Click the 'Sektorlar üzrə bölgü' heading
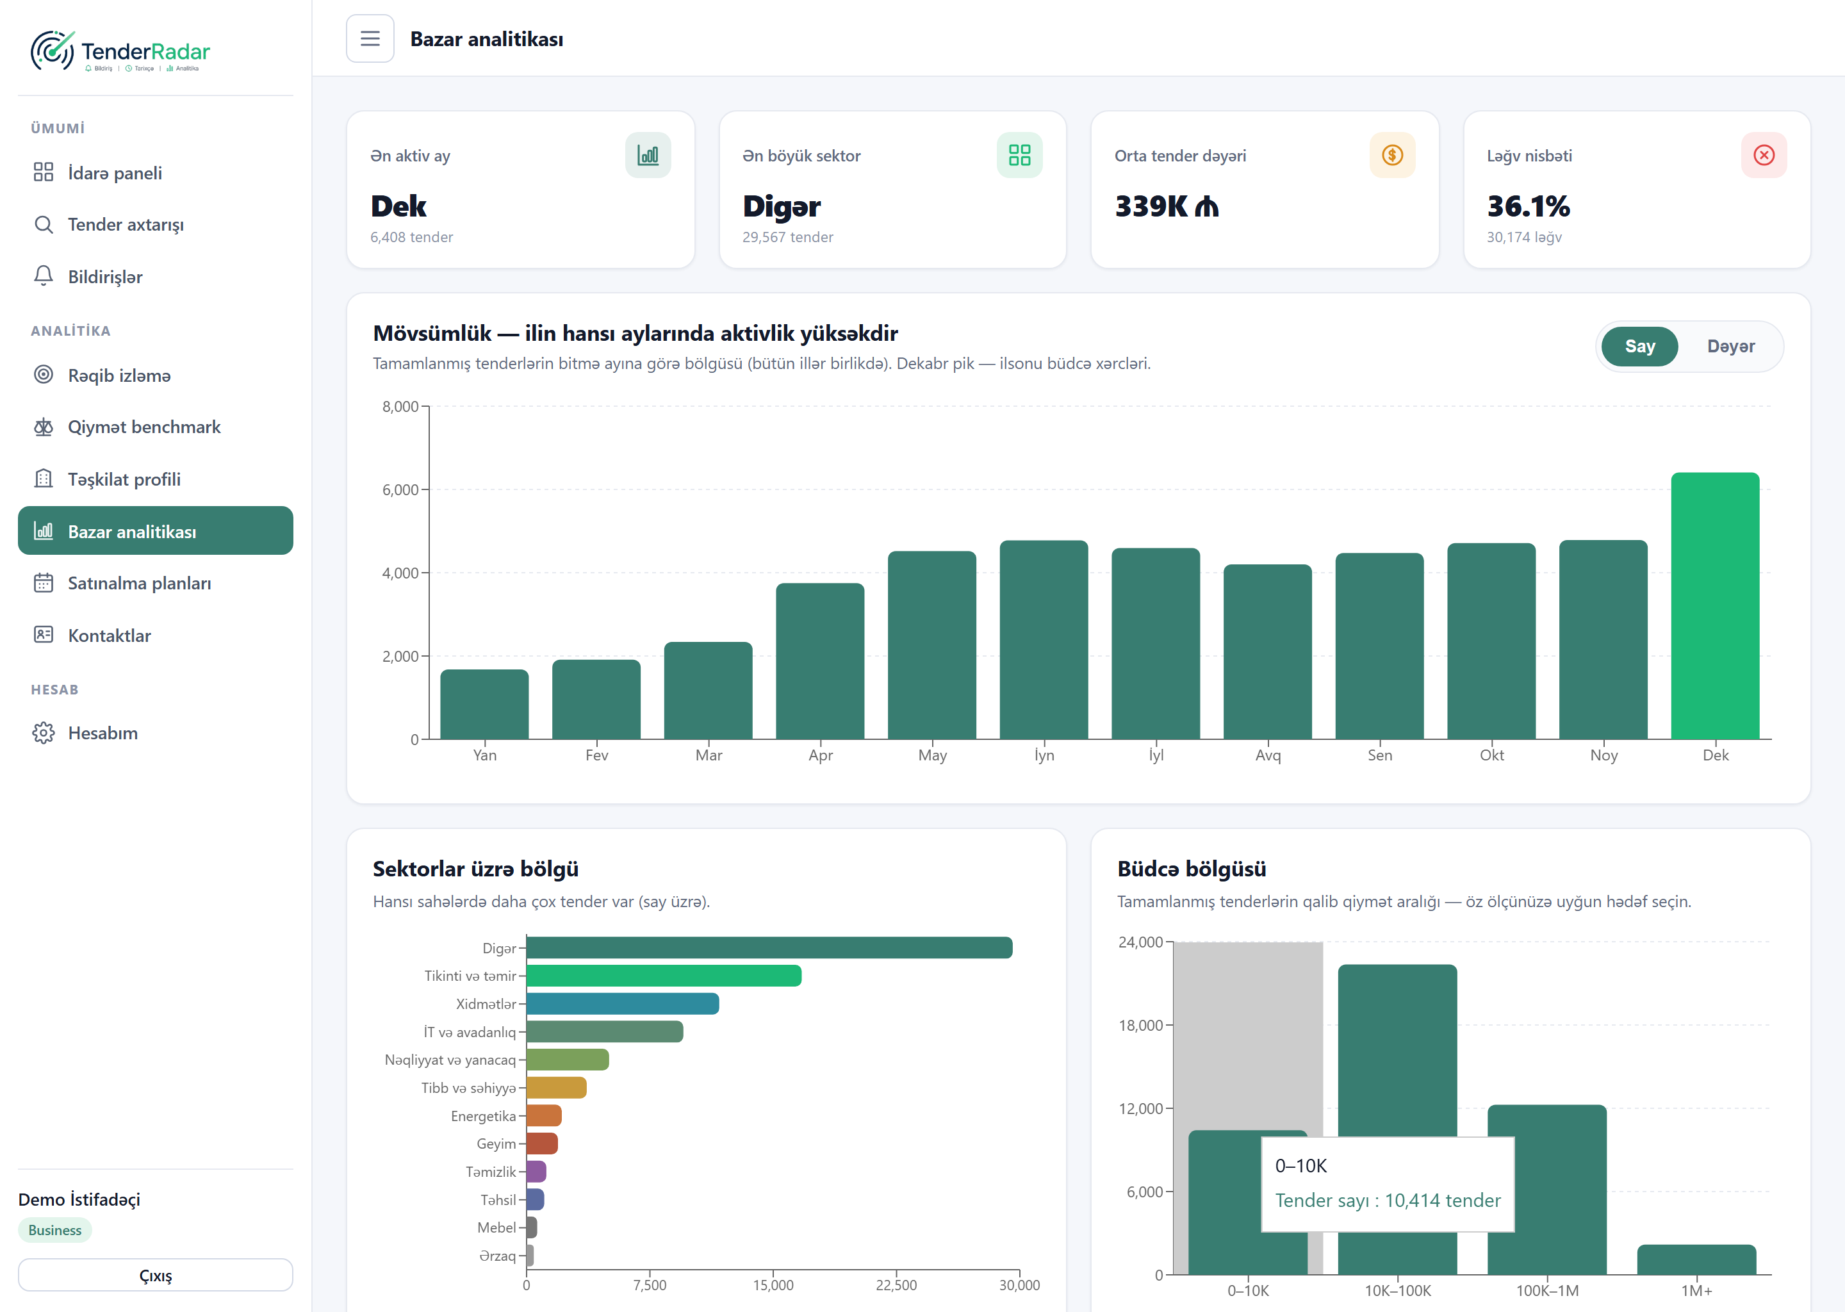This screenshot has height=1312, width=1845. (476, 869)
